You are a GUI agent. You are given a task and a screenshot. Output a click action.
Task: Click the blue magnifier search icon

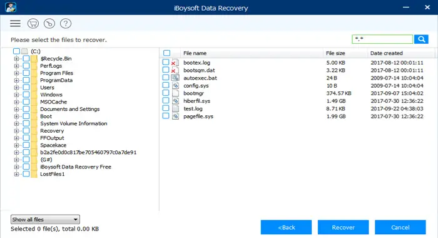[421, 39]
